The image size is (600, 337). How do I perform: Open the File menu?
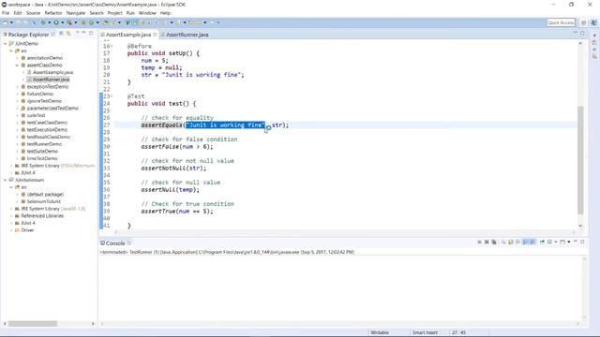pyautogui.click(x=6, y=13)
